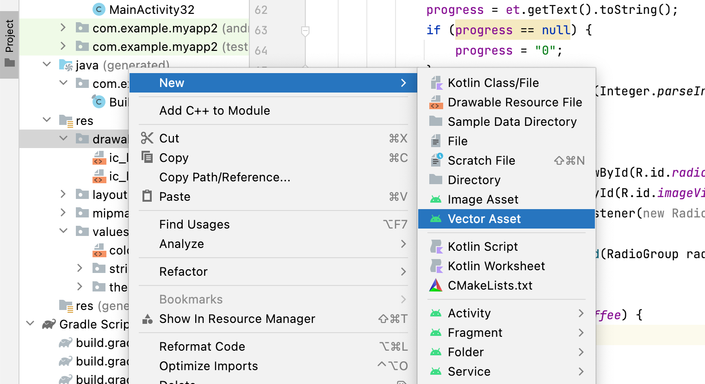Screen dimensions: 705x384
Task: Click the Paste clipboard icon
Action: 147,196
